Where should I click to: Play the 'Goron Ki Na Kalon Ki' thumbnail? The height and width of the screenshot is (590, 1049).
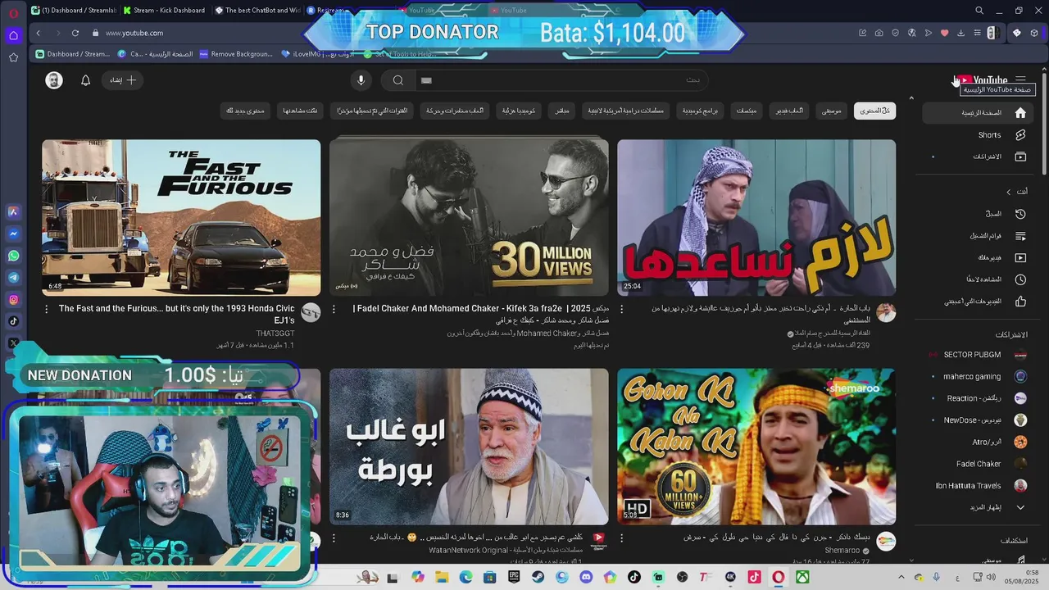point(756,447)
